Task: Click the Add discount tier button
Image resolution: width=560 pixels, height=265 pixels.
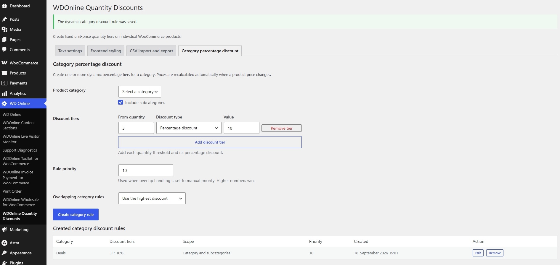Action: click(210, 142)
